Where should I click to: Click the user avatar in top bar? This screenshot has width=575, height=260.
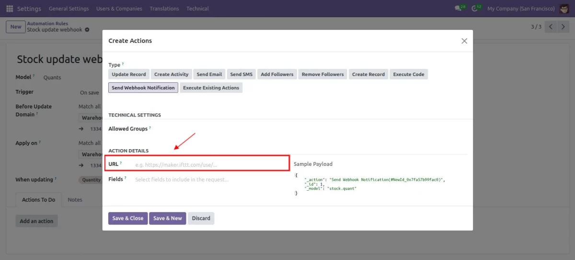click(564, 9)
